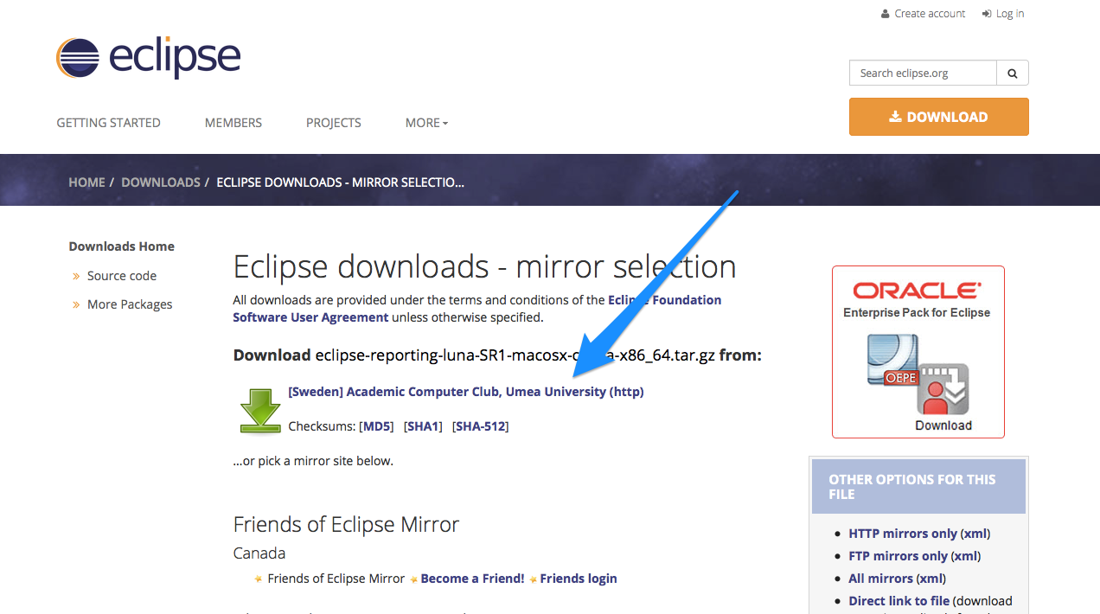
Task: Click OTHER OPTIONS FOR THIS FILE header
Action: (x=918, y=487)
